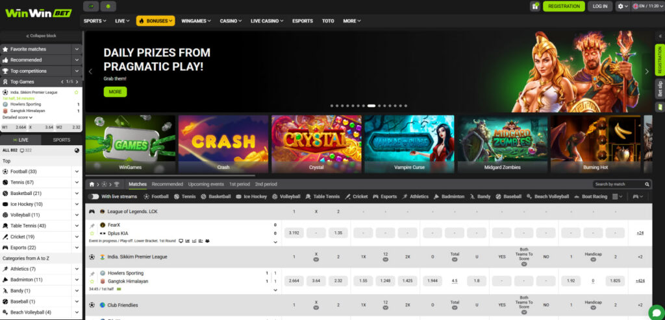Click the LOG IN button
Screen dimensions: 665x320
click(x=599, y=6)
